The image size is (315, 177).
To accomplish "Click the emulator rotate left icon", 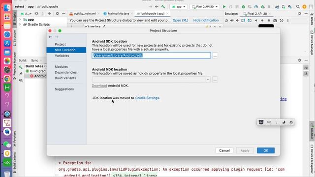I will pos(243,21).
